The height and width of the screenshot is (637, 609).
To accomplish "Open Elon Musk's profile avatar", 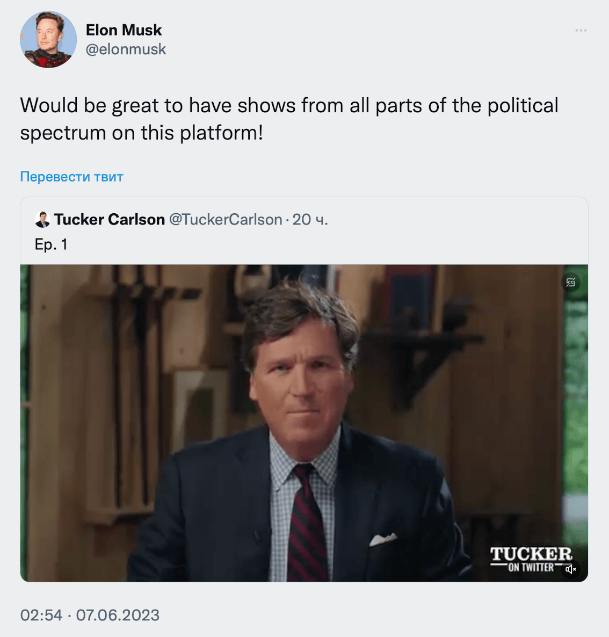I will [48, 40].
